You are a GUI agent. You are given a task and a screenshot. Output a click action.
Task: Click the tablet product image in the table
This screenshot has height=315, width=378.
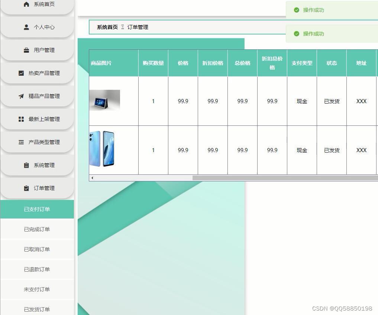(x=104, y=100)
